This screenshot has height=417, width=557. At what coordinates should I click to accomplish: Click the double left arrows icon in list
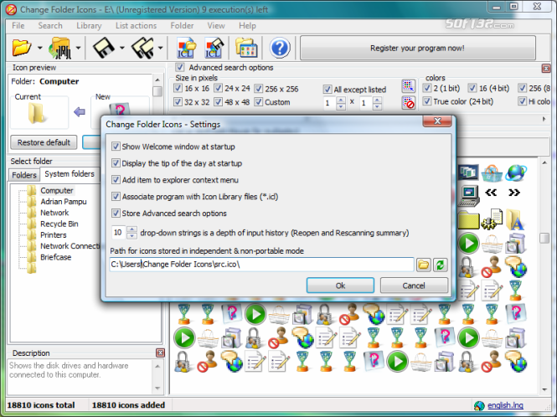pyautogui.click(x=491, y=193)
